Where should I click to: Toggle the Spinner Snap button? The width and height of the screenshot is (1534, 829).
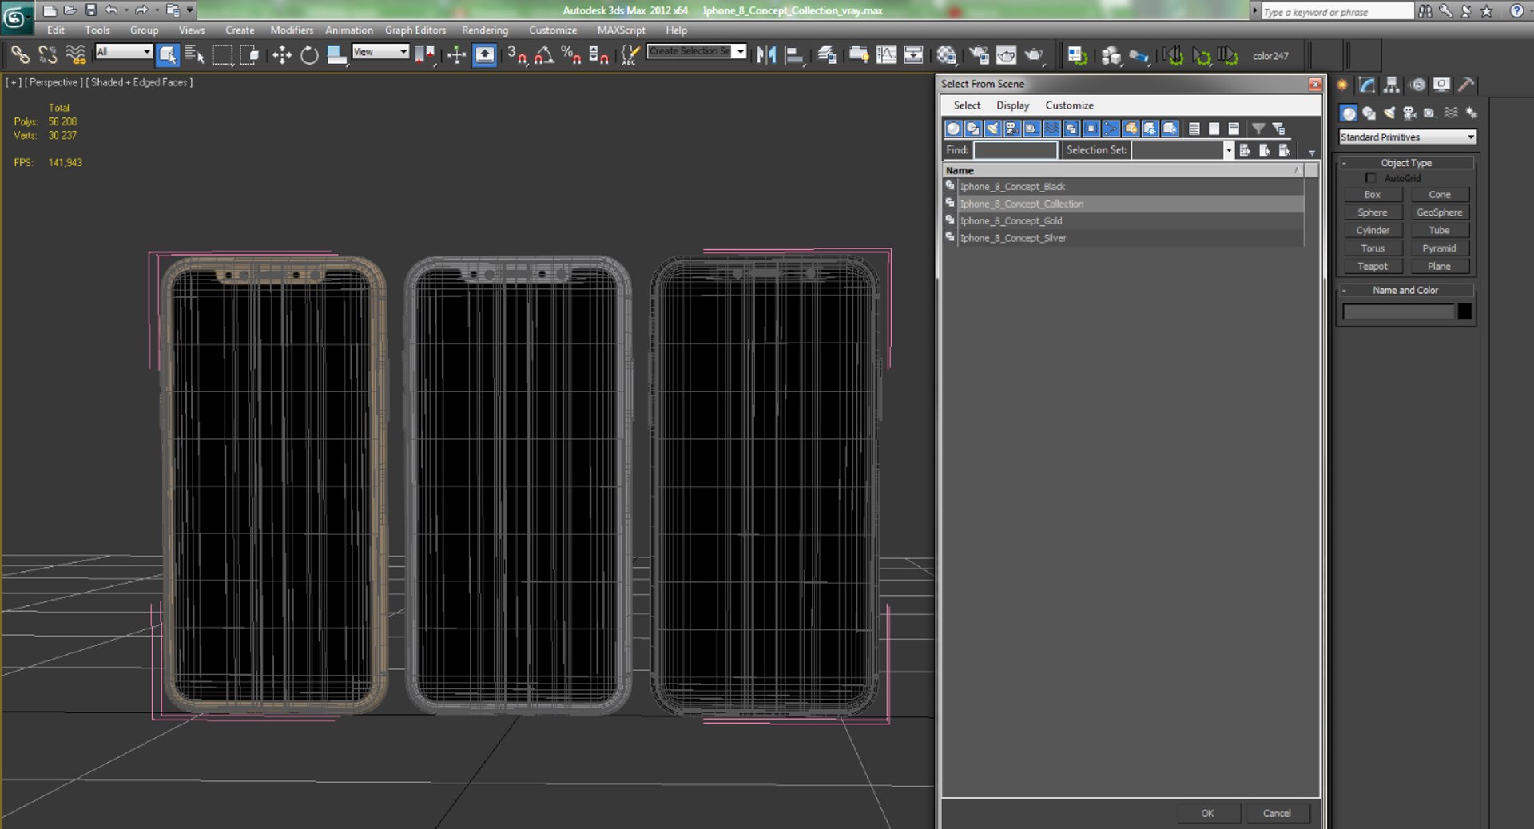(598, 55)
